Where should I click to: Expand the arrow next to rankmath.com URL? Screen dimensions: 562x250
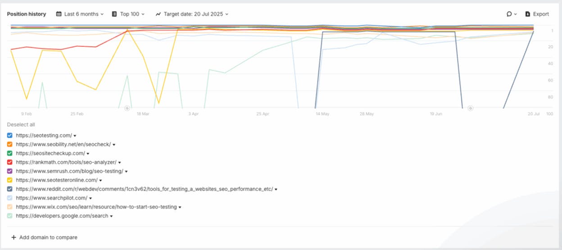pos(119,163)
